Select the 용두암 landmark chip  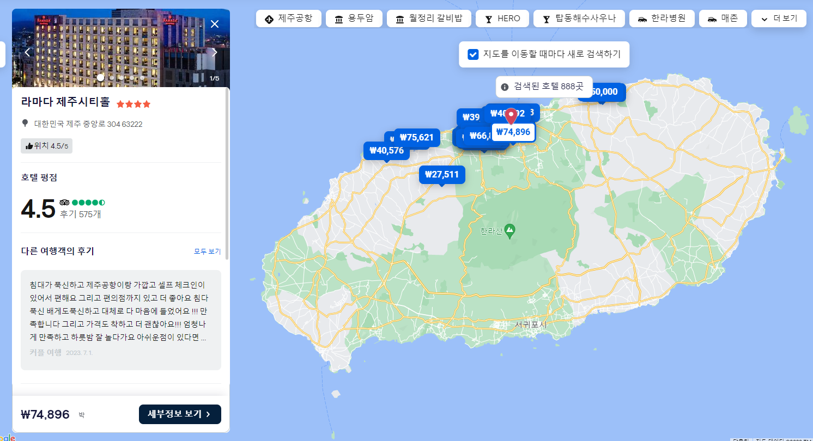pos(354,19)
